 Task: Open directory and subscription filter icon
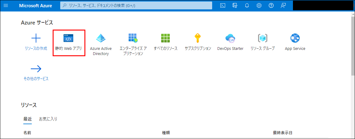(235, 6)
